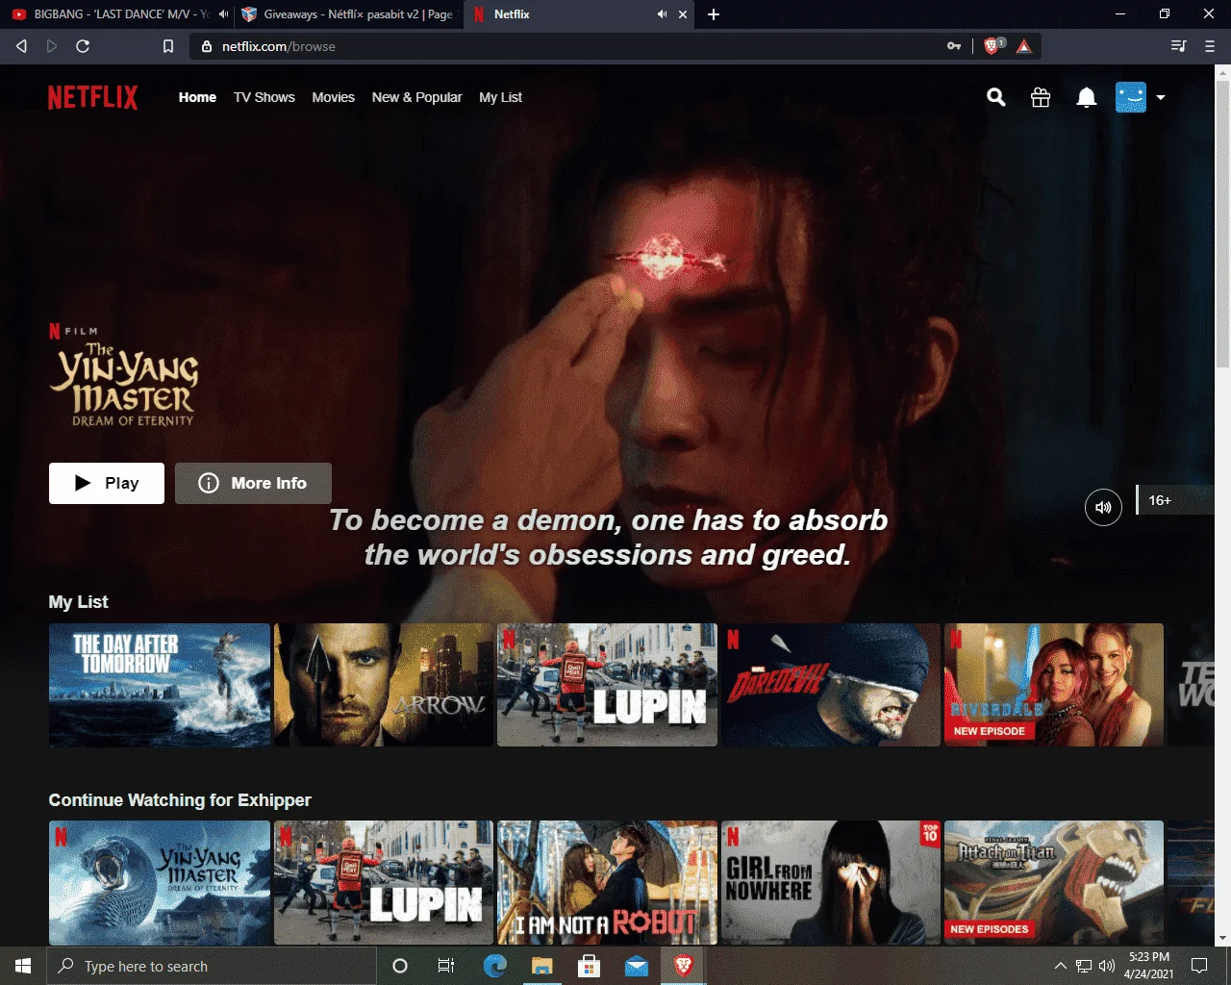1231x985 pixels.
Task: Open a new browser tab
Action: [x=714, y=14]
